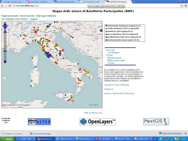Select the OSM Mapnik base layer
The image size is (188, 141).
coord(108,53)
